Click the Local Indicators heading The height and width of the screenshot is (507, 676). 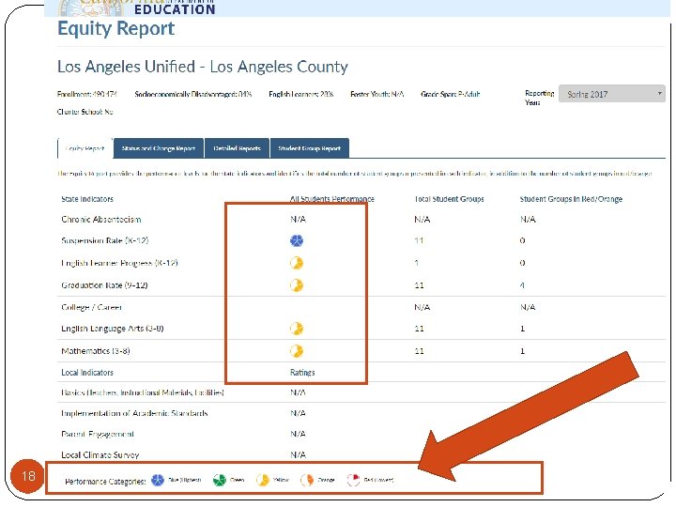87,373
